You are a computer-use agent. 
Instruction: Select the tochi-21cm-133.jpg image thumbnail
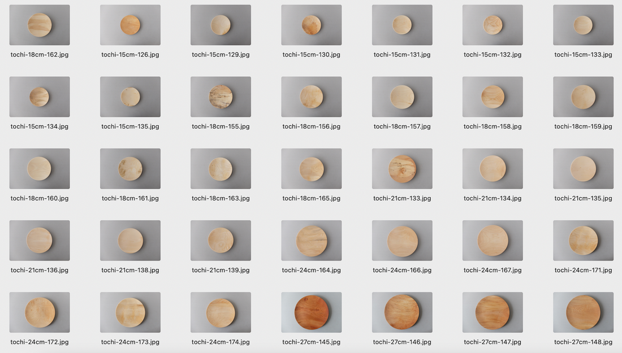pos(402,169)
